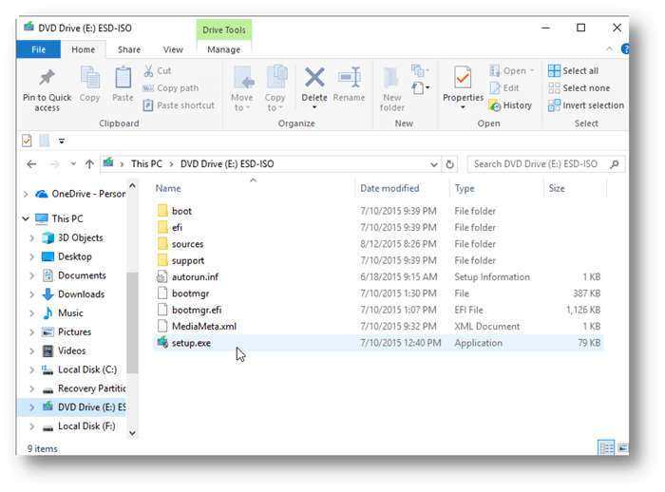Switch to the Home tab
Screen dimensions: 665x492
pos(84,49)
